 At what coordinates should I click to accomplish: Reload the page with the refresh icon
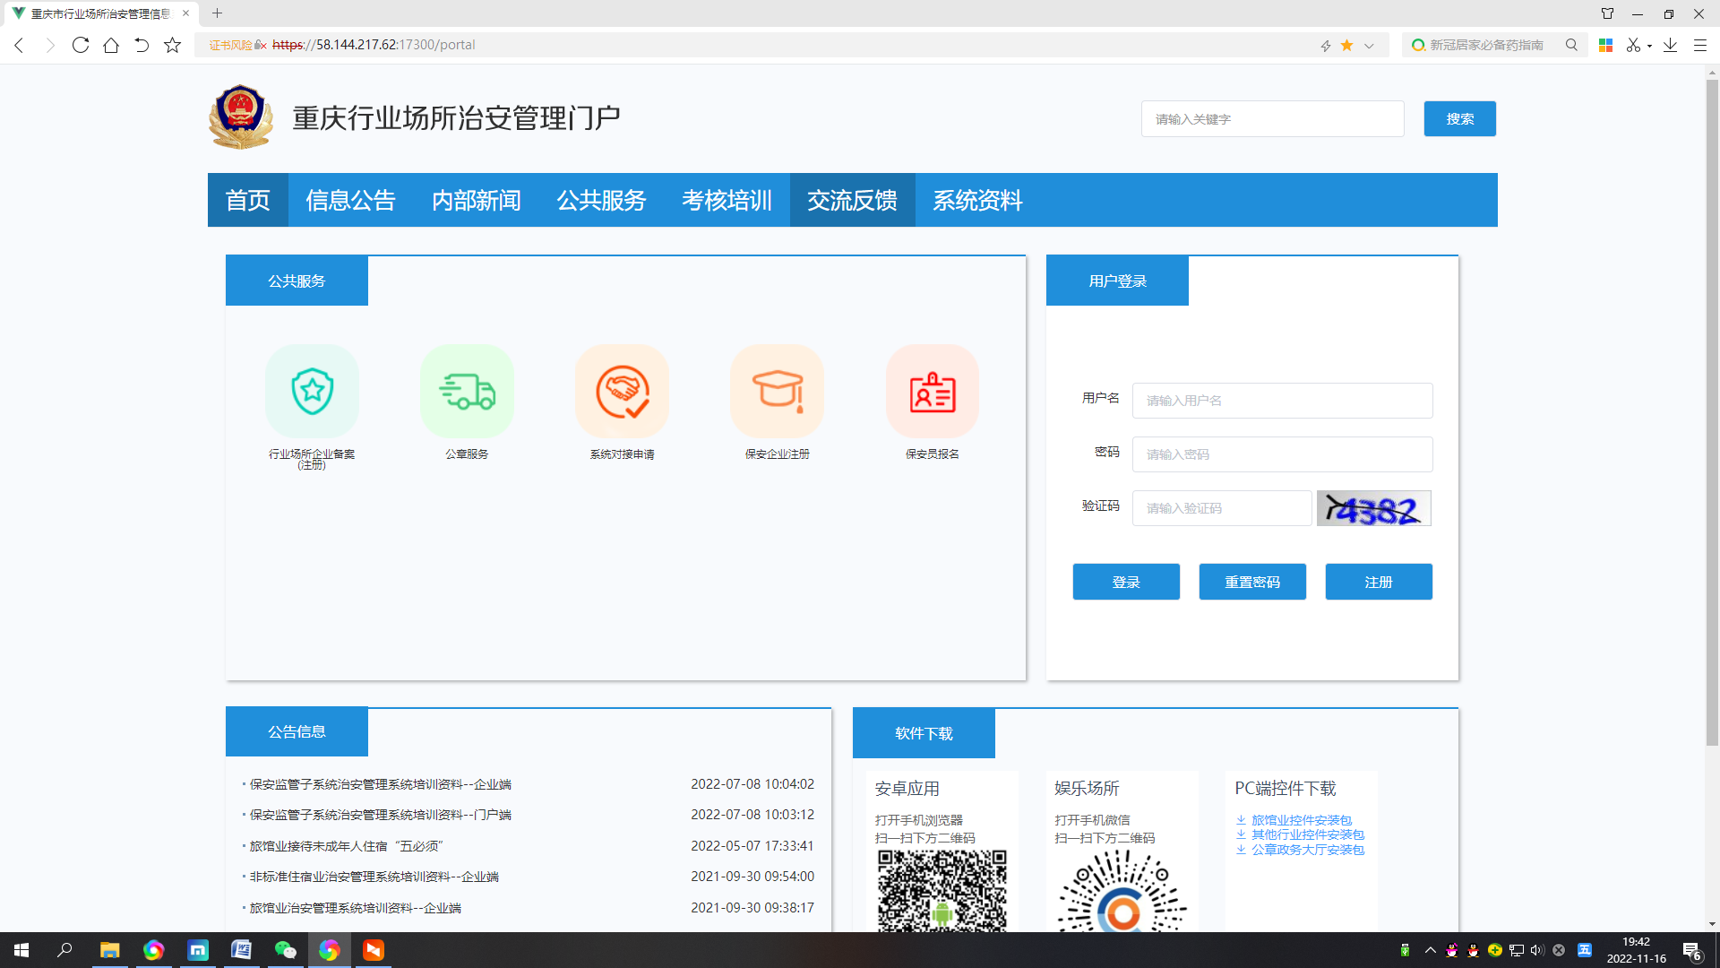81,45
